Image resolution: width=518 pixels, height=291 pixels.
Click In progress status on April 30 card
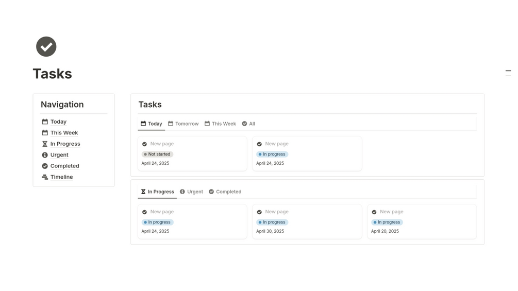pos(272,222)
